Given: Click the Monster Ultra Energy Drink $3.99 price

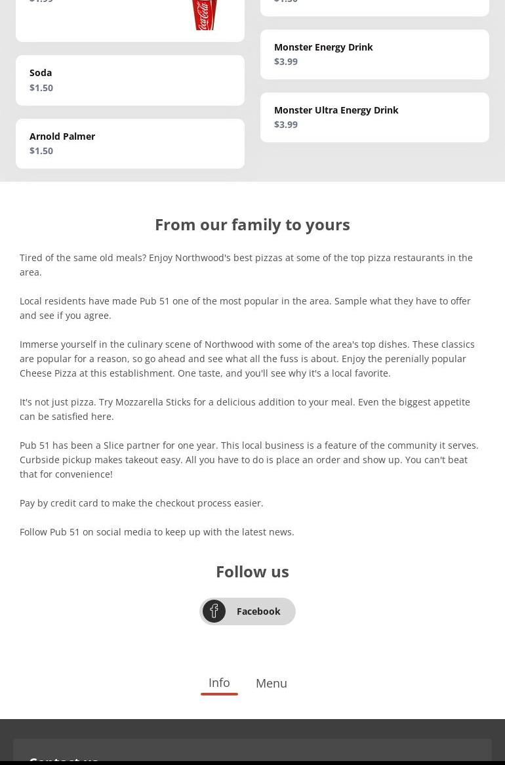Looking at the screenshot, I should click(286, 125).
